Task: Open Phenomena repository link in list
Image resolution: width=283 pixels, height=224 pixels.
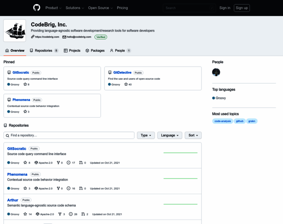Action: 17,174
